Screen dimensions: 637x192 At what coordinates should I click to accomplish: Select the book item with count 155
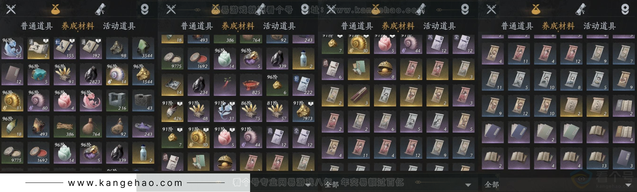point(65,48)
